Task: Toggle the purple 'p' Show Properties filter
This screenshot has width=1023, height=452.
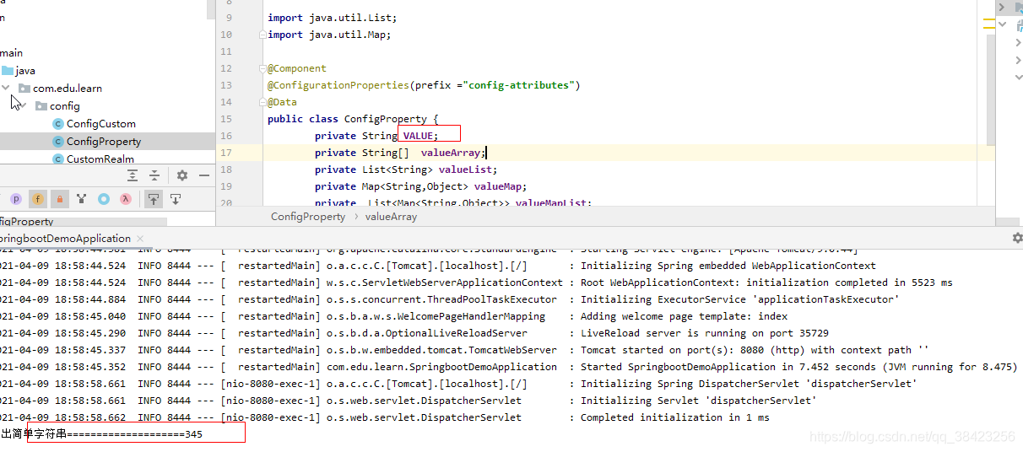Action: coord(16,199)
